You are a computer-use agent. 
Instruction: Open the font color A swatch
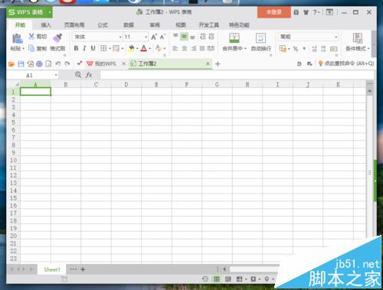tap(144, 48)
